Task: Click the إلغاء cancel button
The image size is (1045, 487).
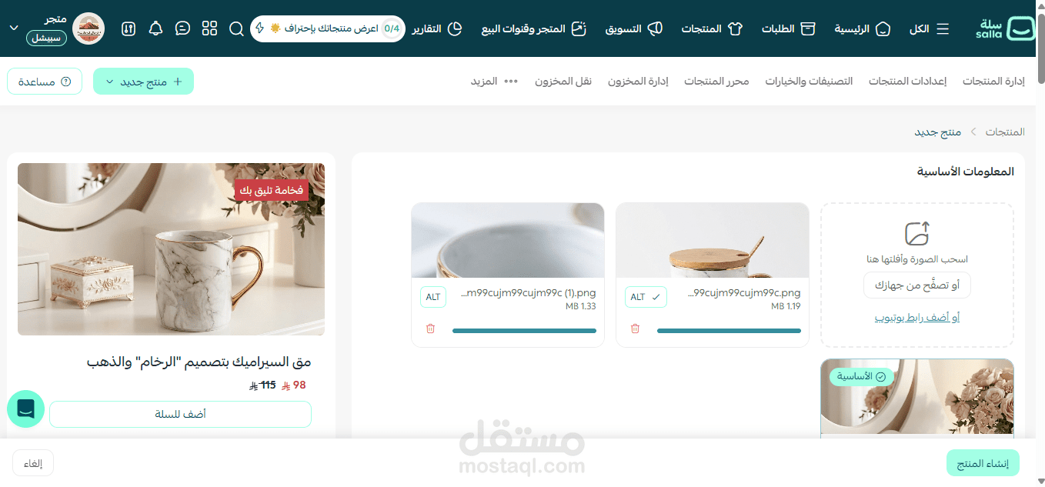Action: tap(33, 463)
